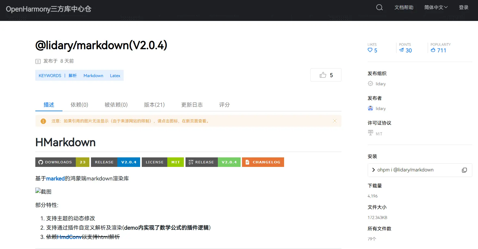Image resolution: width=478 pixels, height=249 pixels.
Task: Click the thumbs-up like button
Action: click(x=326, y=75)
